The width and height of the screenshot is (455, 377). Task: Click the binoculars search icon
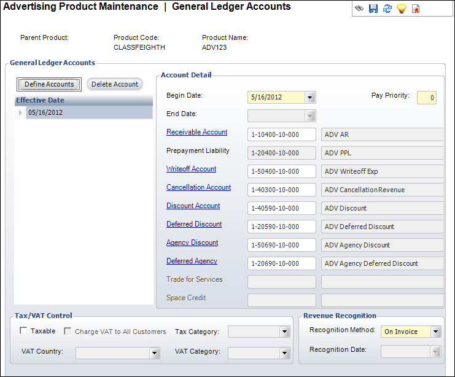coord(359,9)
